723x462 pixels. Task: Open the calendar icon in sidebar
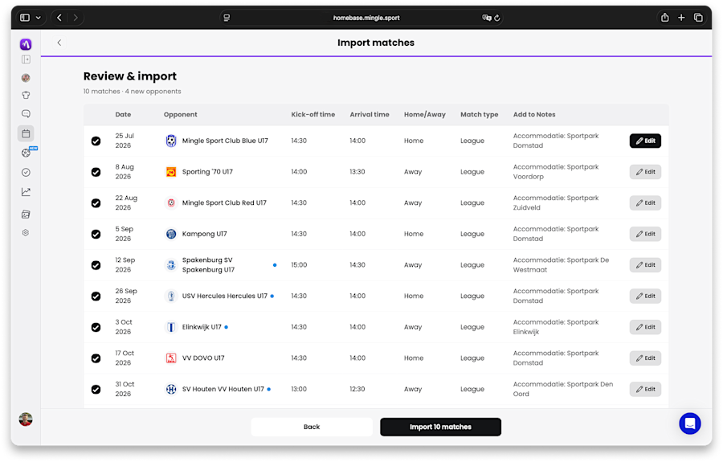point(26,133)
